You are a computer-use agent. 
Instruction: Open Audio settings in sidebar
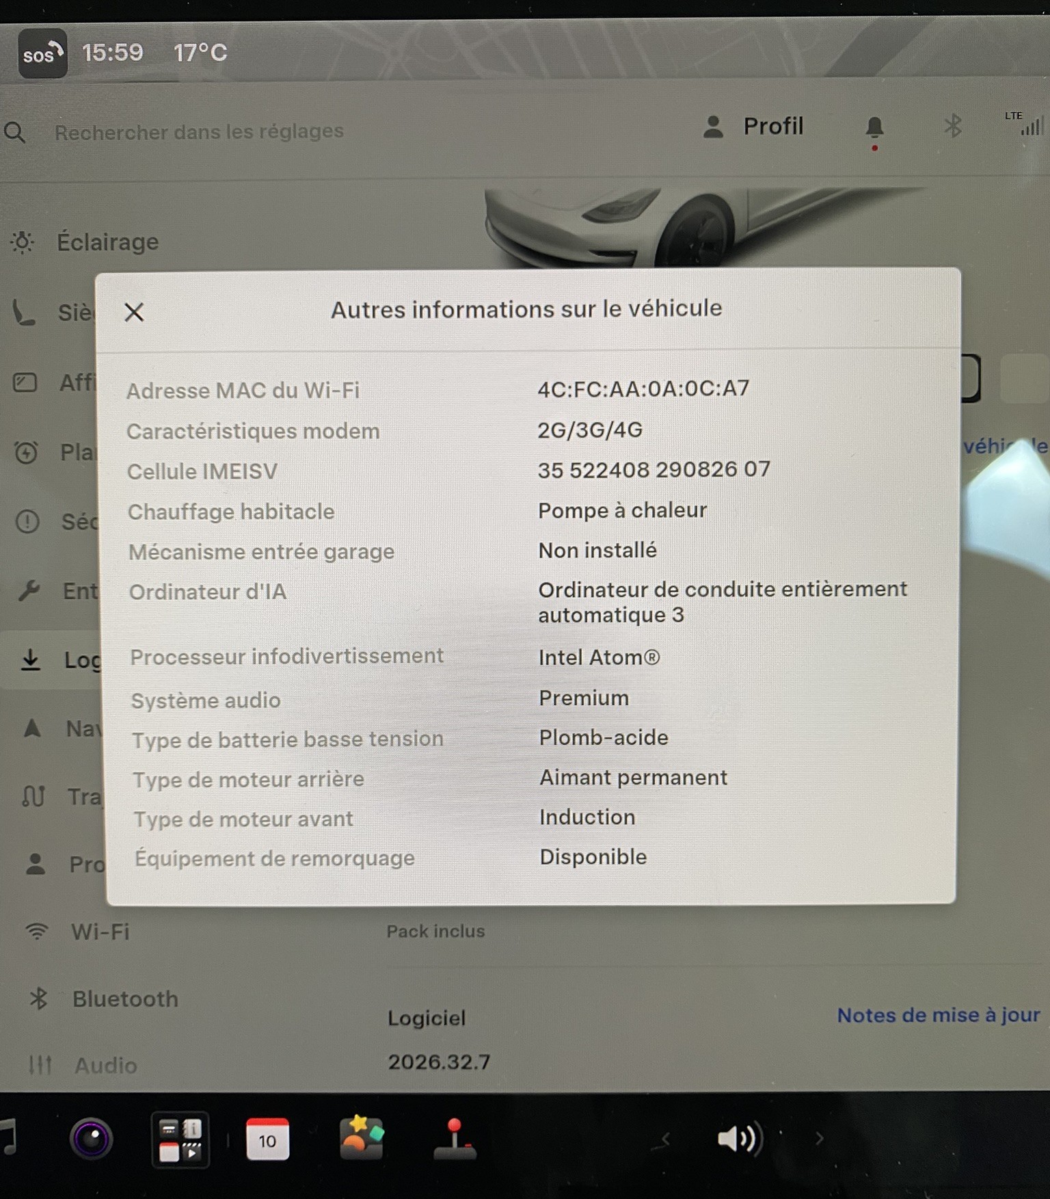(82, 1065)
